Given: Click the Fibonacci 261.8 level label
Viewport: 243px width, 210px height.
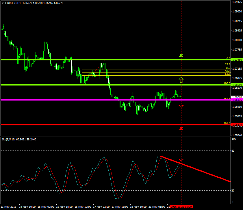Looking at the screenshot, I should (227, 123).
